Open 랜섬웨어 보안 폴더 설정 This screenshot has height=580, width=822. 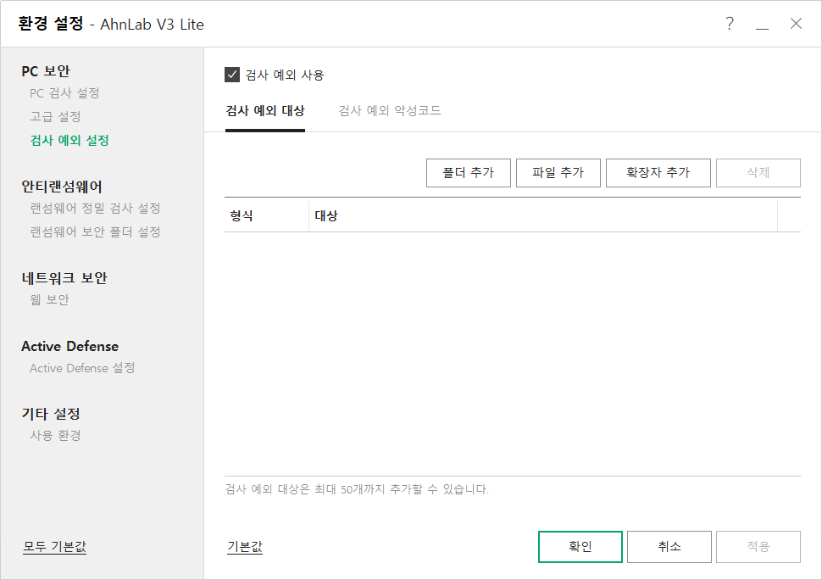95,231
